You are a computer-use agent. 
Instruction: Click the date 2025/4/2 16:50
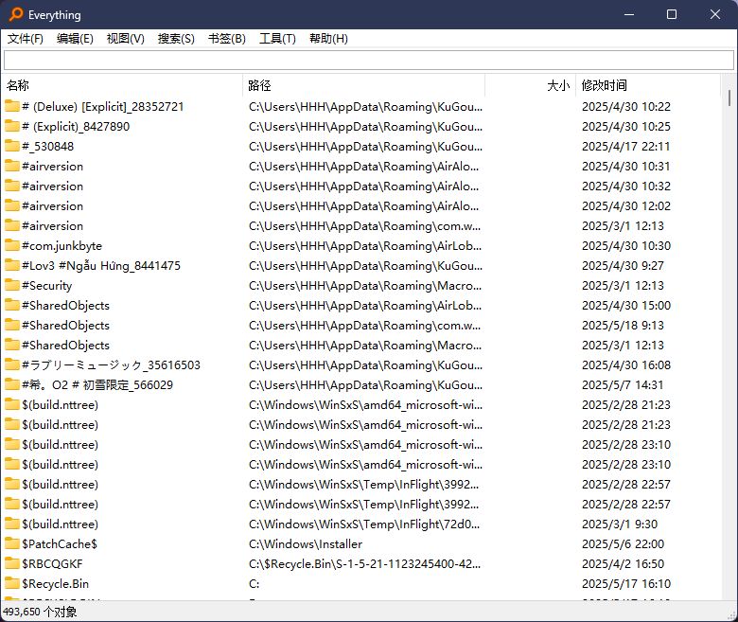623,564
